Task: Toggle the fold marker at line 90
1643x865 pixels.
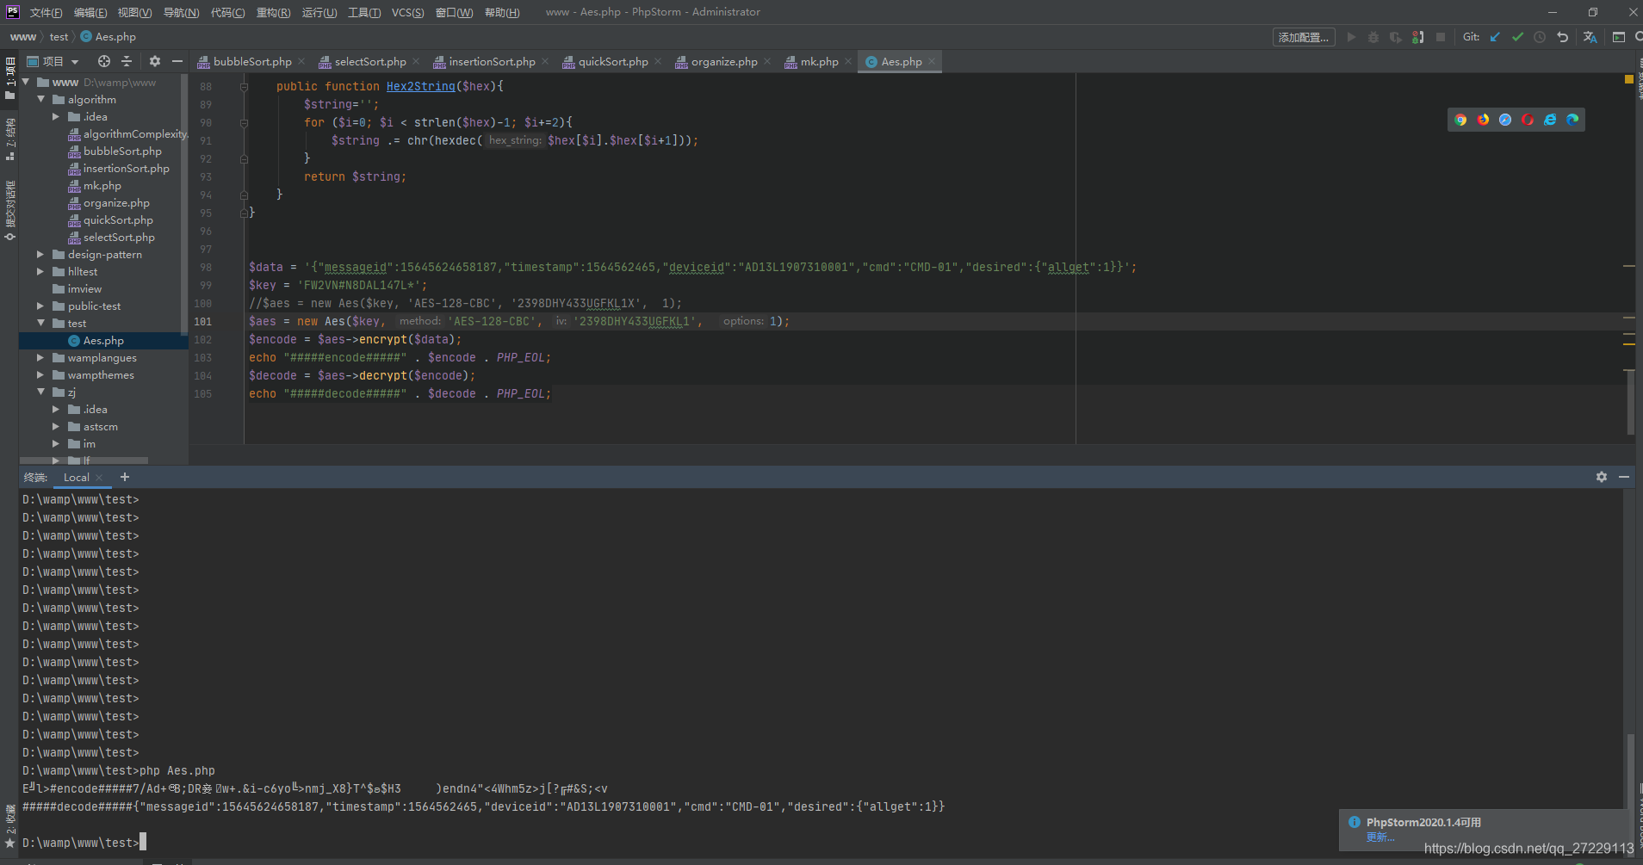Action: coord(244,123)
